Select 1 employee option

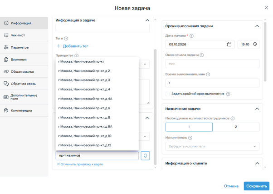[189, 127]
